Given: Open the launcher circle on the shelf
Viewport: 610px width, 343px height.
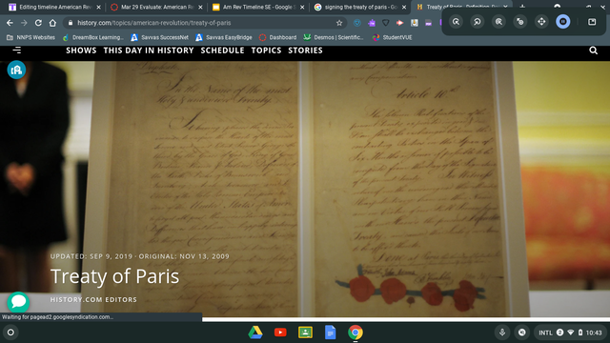Looking at the screenshot, I should click(x=10, y=333).
